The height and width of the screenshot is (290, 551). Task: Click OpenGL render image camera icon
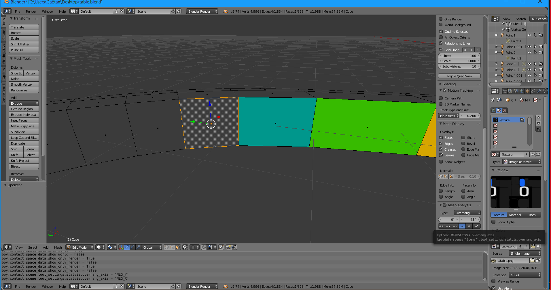228,247
